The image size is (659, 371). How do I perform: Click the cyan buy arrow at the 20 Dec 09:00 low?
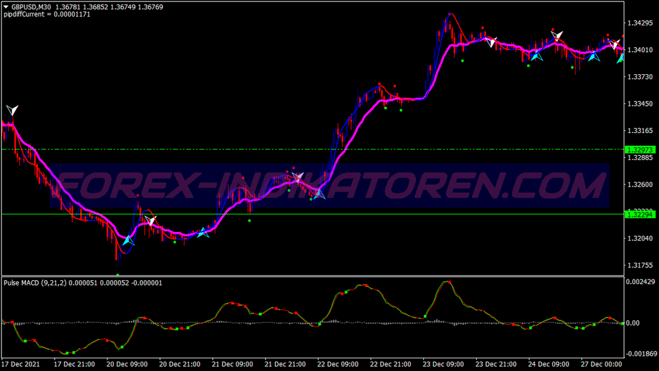[x=128, y=240]
